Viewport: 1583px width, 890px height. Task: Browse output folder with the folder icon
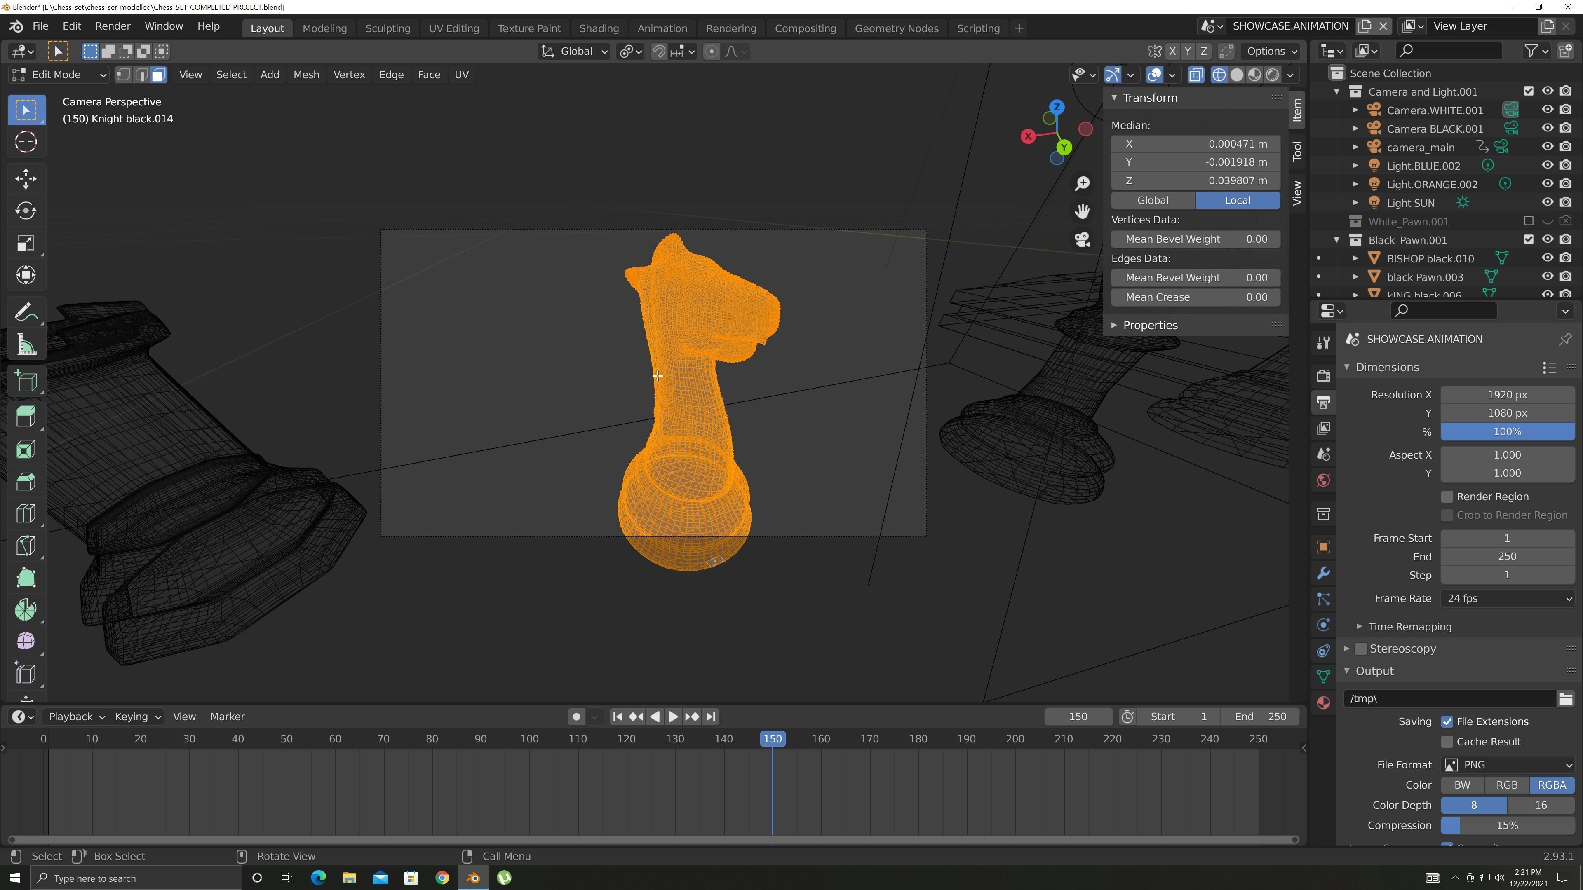[1565, 698]
